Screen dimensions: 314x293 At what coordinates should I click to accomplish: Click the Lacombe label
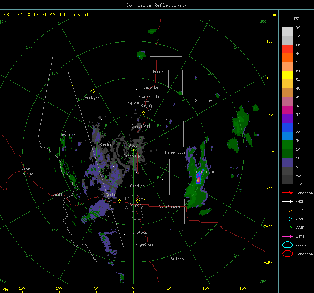click(x=151, y=87)
